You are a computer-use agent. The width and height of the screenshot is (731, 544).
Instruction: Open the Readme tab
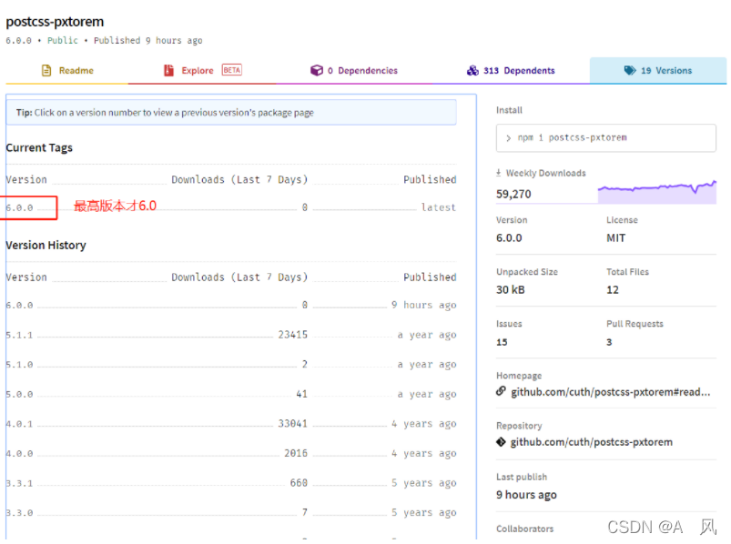coord(67,70)
